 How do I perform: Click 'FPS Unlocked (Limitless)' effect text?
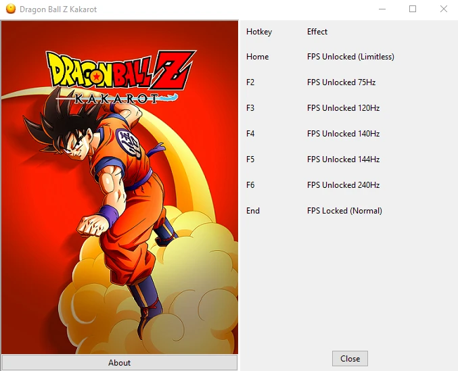(x=350, y=57)
